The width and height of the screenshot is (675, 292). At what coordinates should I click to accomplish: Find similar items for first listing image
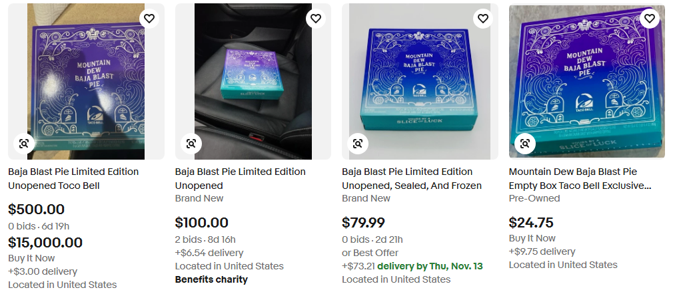click(x=24, y=144)
